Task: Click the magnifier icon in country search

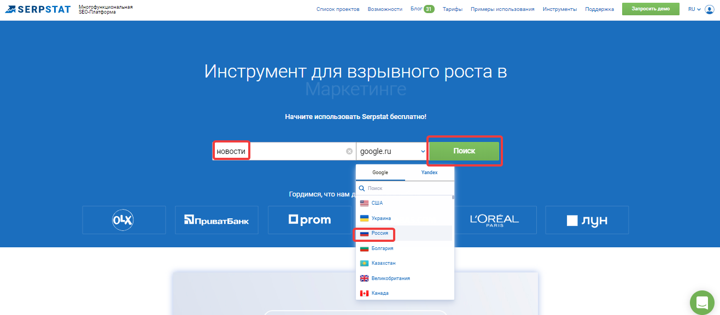Action: [362, 188]
